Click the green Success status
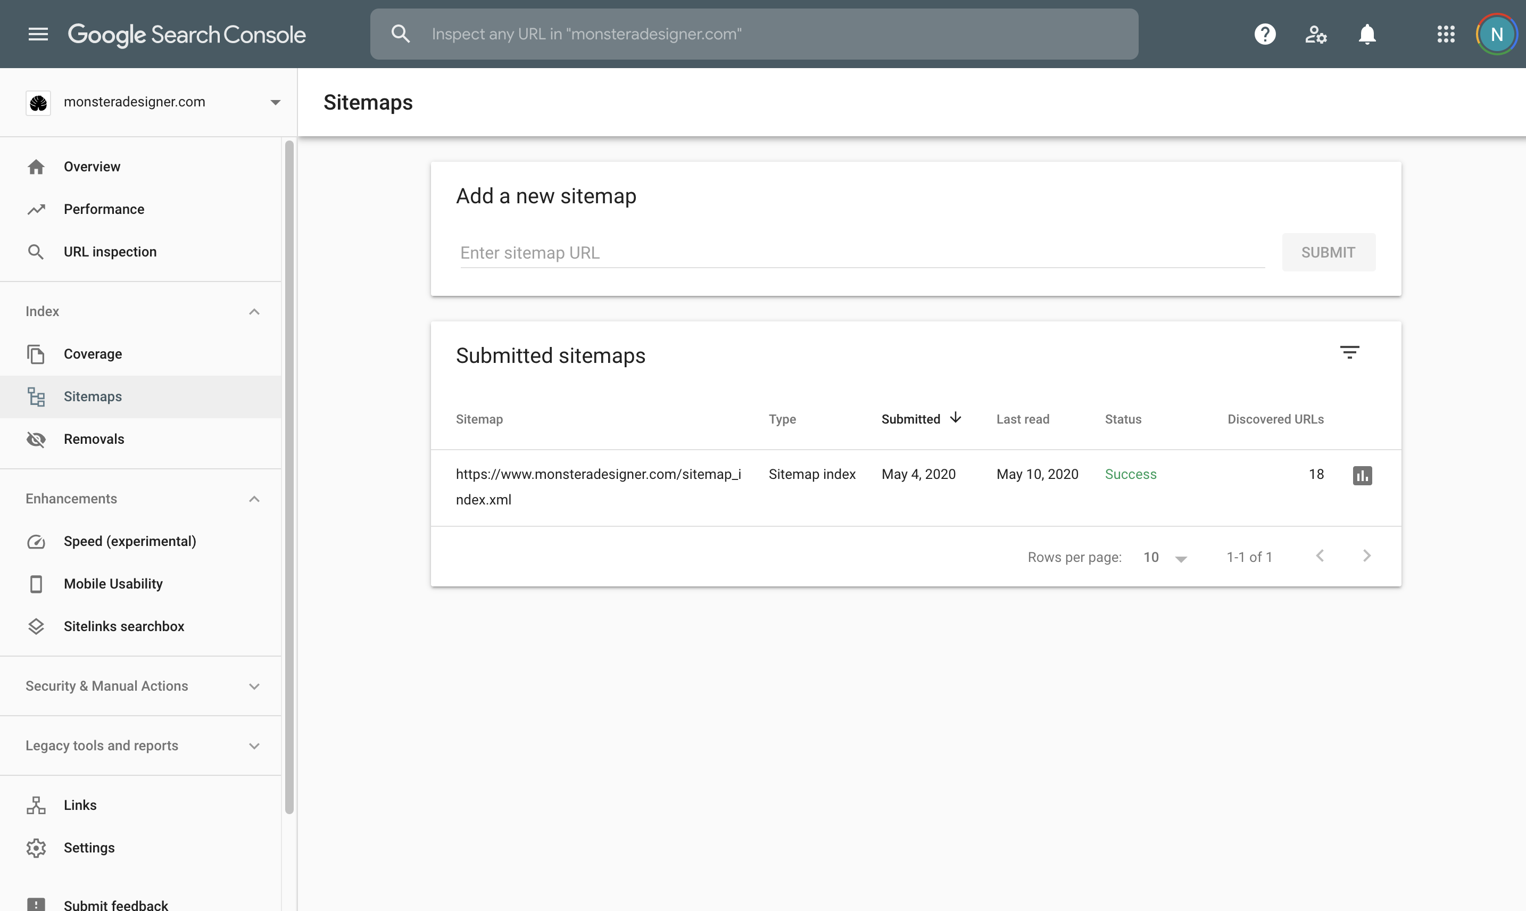 click(1130, 475)
